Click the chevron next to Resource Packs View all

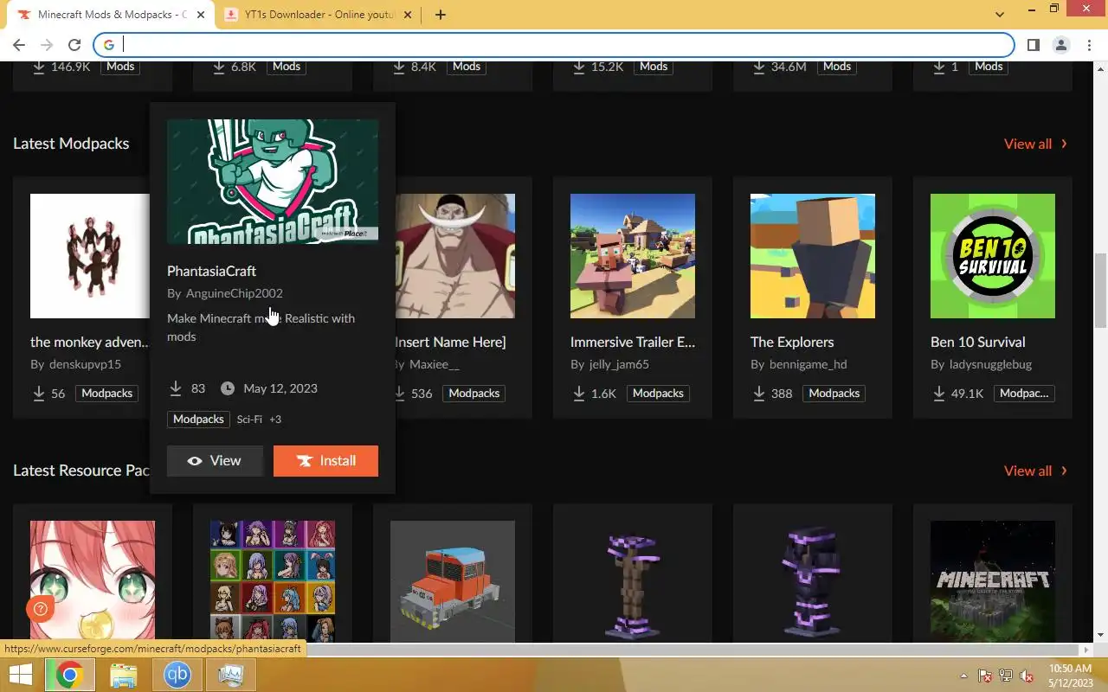1064,471
